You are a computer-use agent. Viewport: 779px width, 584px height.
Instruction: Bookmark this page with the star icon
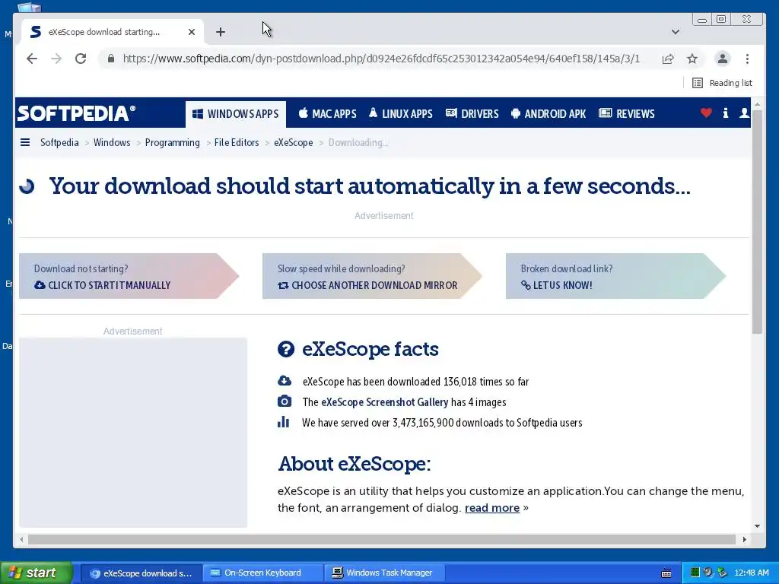point(692,59)
